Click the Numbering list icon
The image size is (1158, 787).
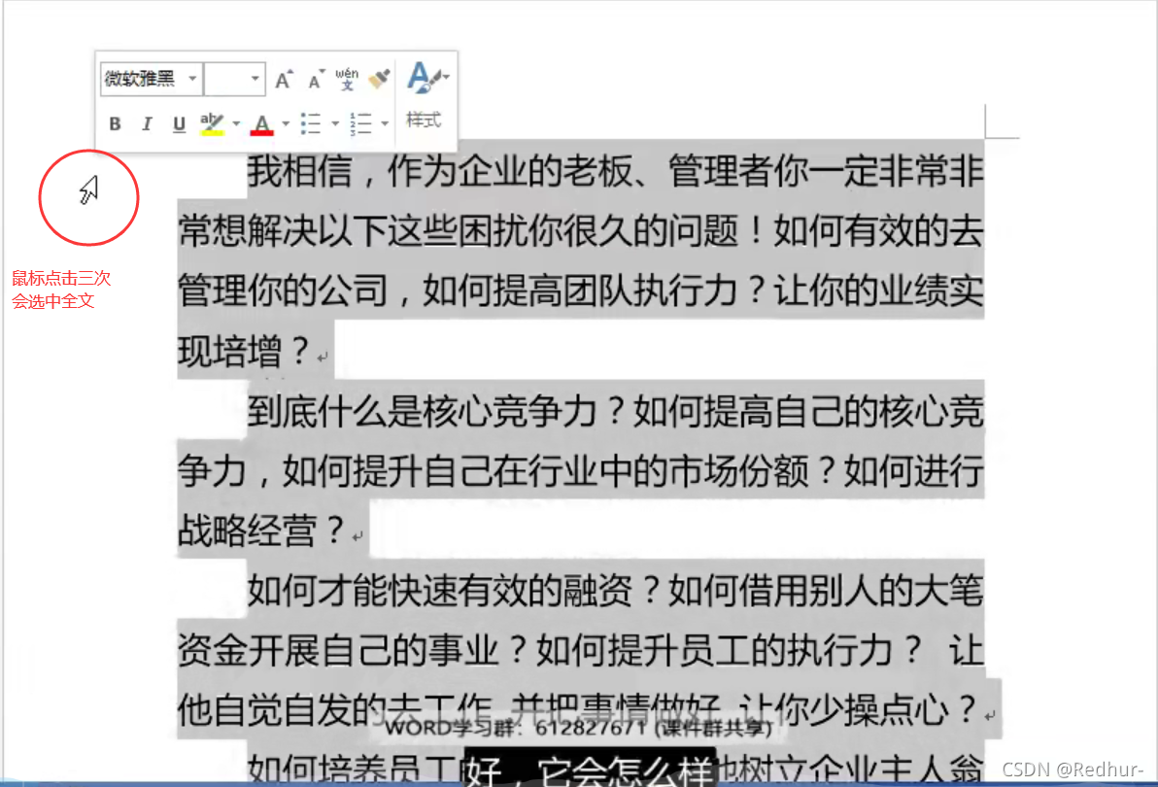[x=362, y=123]
